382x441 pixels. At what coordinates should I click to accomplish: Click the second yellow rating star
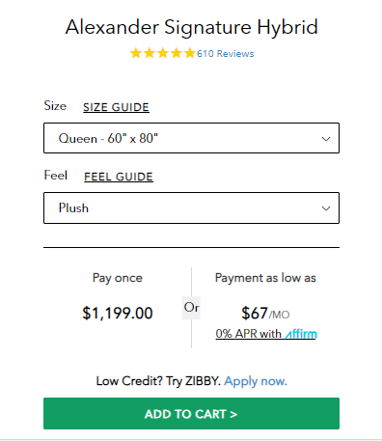[x=150, y=53]
